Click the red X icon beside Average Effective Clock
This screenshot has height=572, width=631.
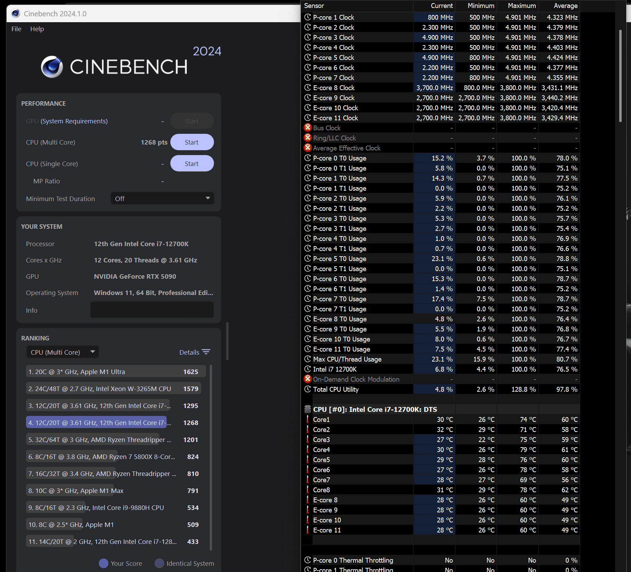(307, 148)
